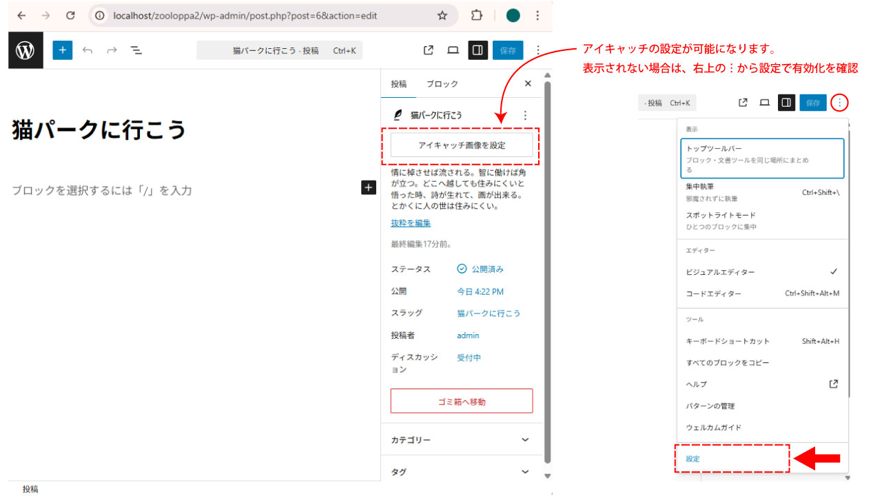Choose すべてのブロックをコピー

click(762, 362)
